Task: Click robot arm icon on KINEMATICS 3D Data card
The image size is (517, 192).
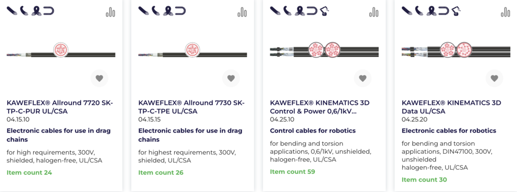Action: tap(455, 11)
